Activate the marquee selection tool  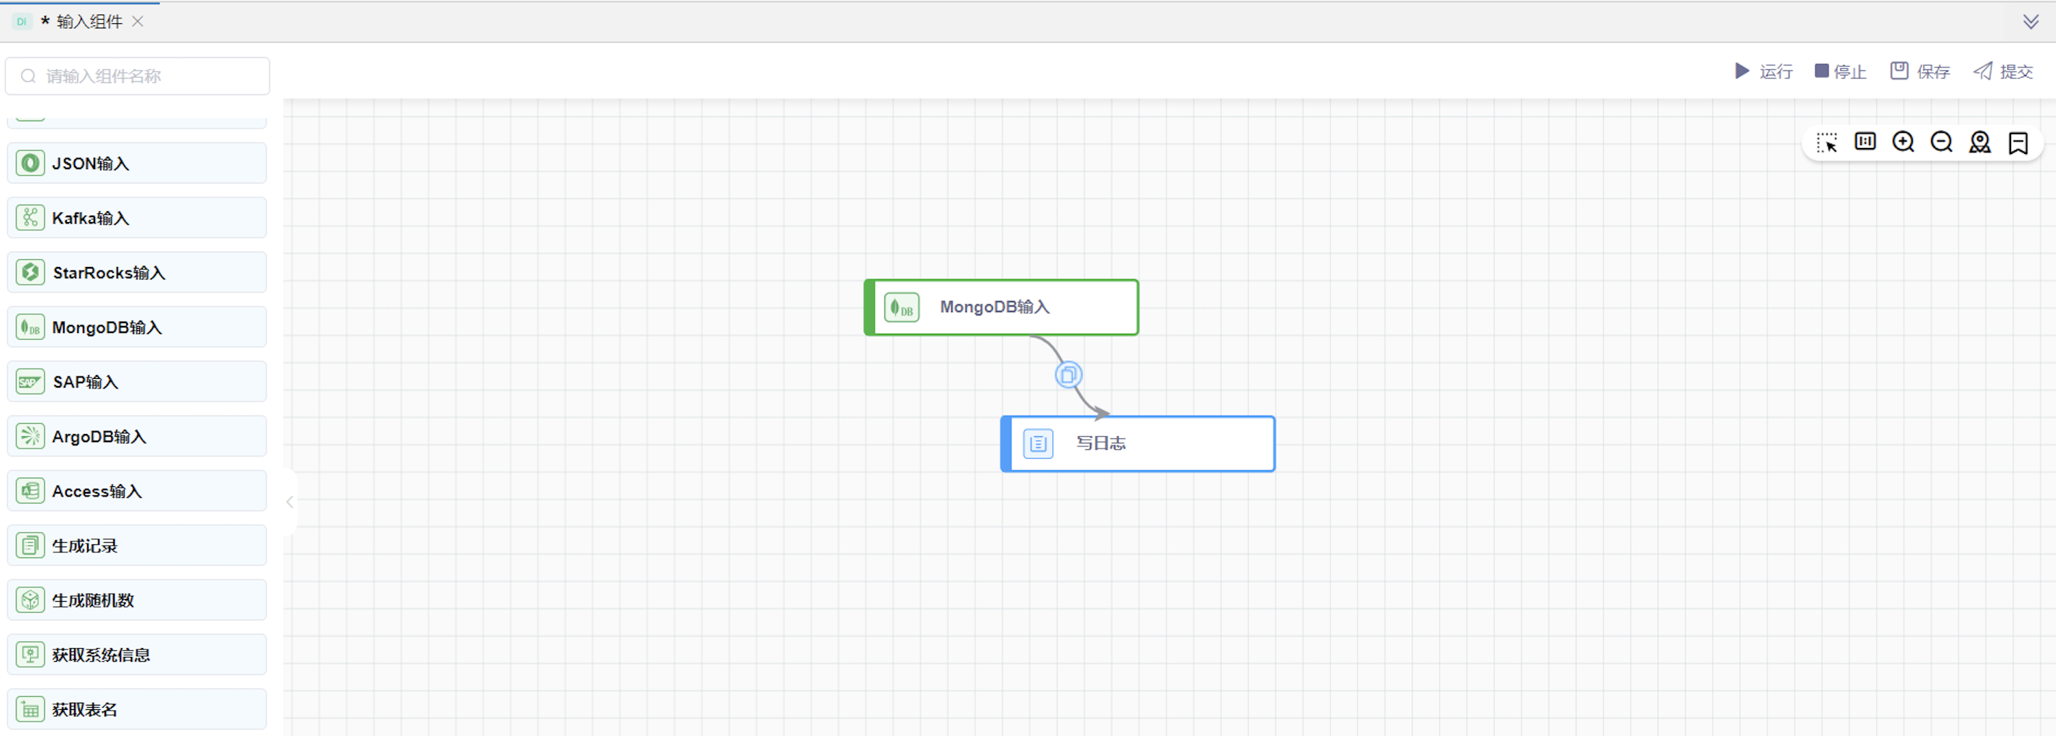click(x=1826, y=143)
